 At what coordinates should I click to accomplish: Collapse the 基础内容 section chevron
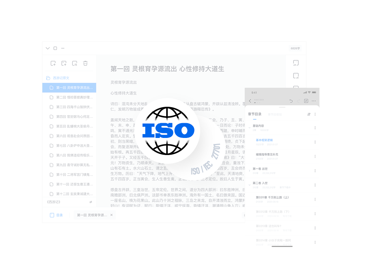point(250,127)
